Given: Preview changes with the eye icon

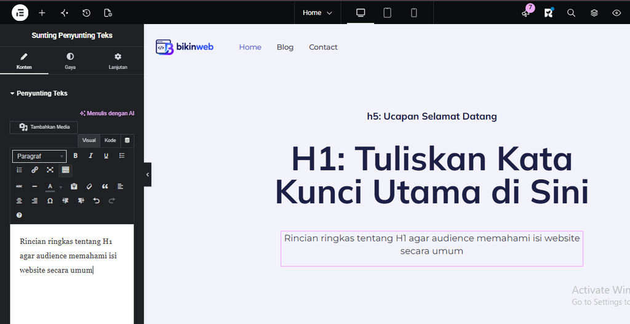Looking at the screenshot, I should [616, 13].
